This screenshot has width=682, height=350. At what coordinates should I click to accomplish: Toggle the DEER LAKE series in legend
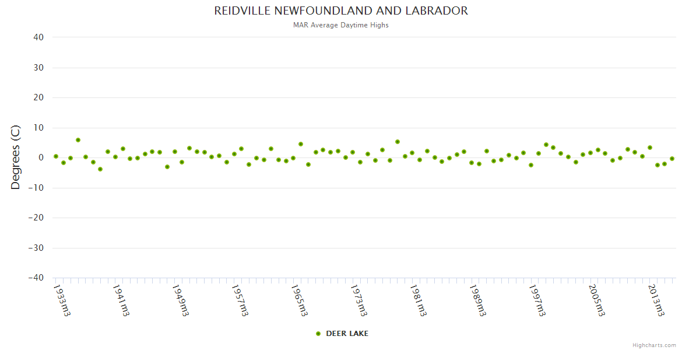pos(347,334)
